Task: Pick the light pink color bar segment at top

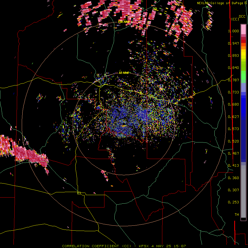Action: tap(243, 29)
